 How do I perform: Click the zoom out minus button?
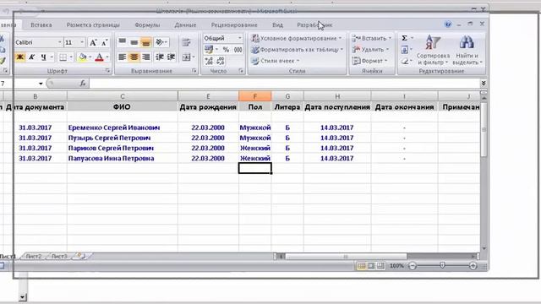(413, 266)
